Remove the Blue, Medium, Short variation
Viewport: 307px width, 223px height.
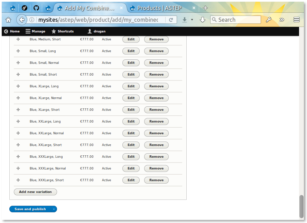tap(156, 39)
